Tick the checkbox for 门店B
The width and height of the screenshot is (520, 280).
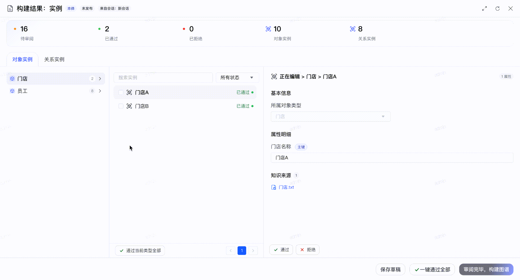click(x=121, y=106)
